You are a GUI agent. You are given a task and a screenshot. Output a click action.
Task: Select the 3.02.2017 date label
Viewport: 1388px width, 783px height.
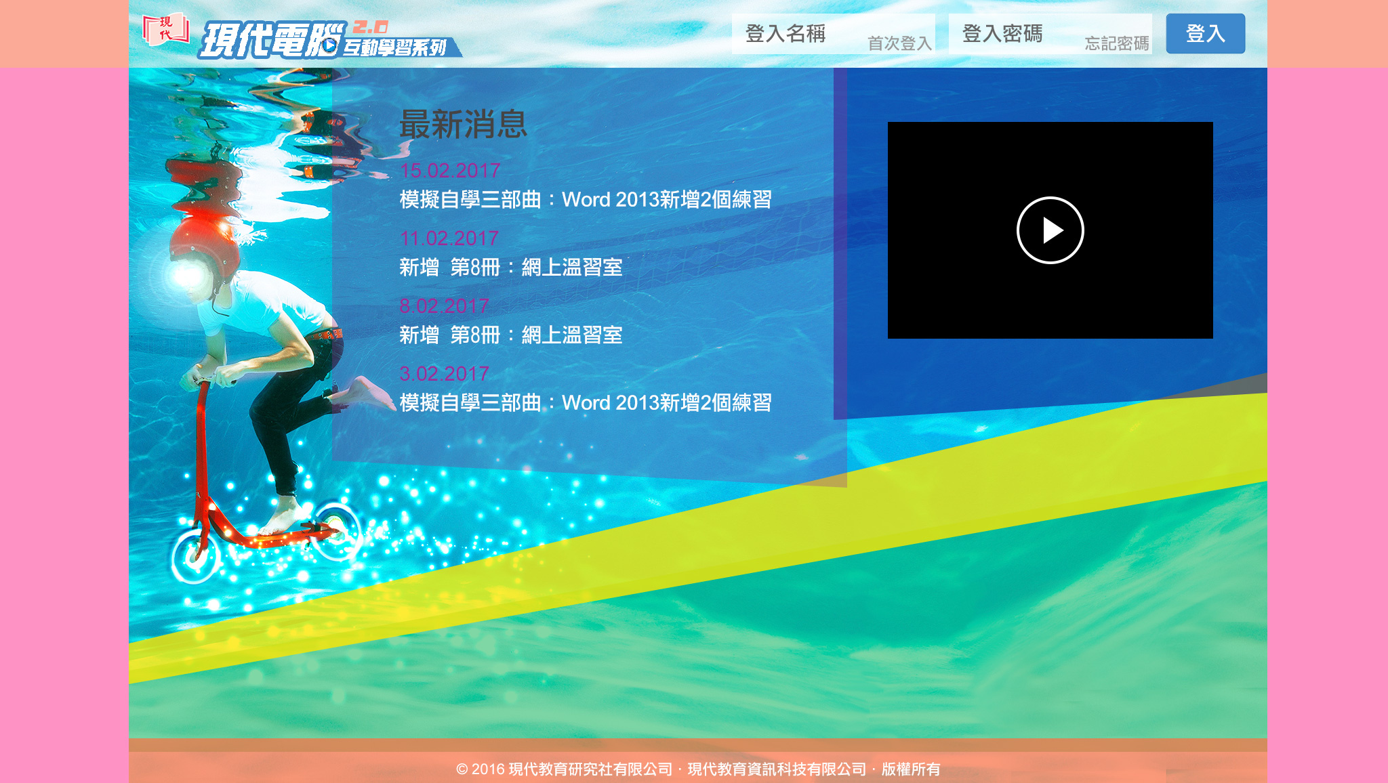[x=444, y=374]
